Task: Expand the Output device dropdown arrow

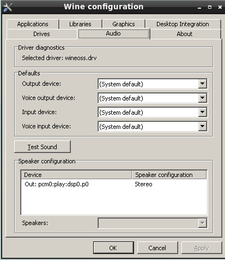Action: click(x=202, y=84)
